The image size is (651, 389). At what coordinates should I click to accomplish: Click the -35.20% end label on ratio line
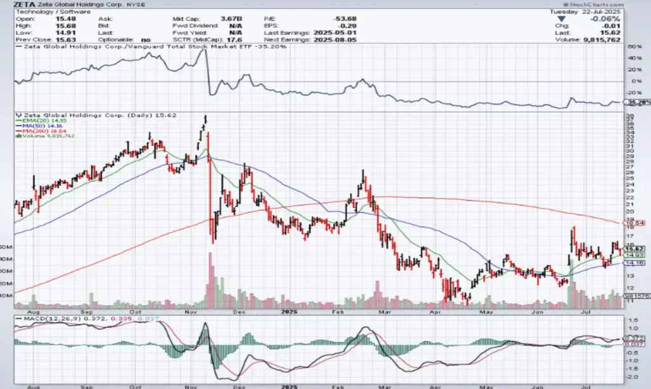click(637, 102)
